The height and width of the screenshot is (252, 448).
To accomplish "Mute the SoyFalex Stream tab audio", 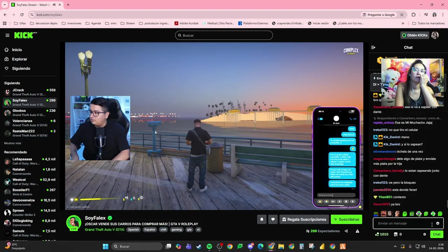I will pyautogui.click(x=54, y=5).
